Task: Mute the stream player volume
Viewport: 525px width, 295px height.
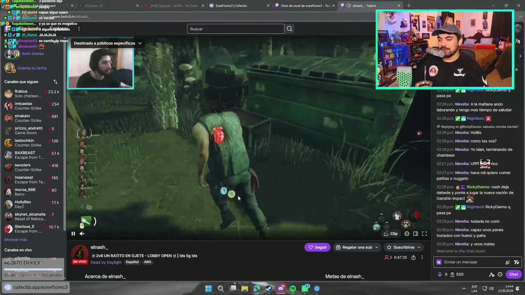Action: (82, 234)
